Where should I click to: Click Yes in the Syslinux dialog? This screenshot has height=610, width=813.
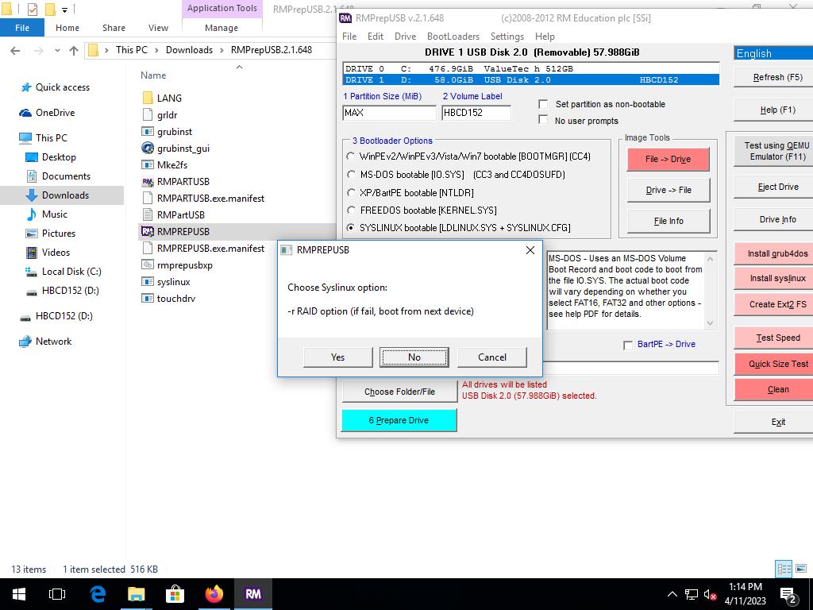coord(337,357)
